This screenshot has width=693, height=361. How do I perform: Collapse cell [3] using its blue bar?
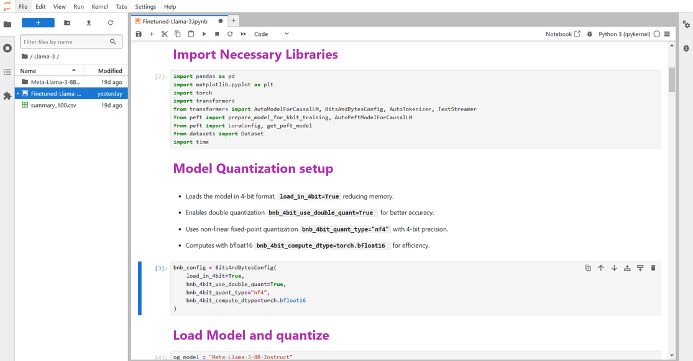point(140,288)
